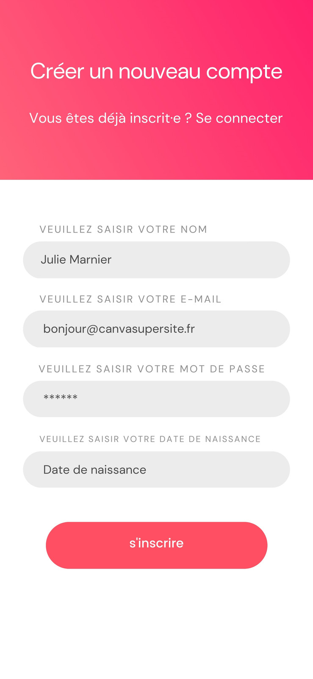This screenshot has height=679, width=313.
Task: Focus the password field showing asterisks
Action: pyautogui.click(x=156, y=399)
